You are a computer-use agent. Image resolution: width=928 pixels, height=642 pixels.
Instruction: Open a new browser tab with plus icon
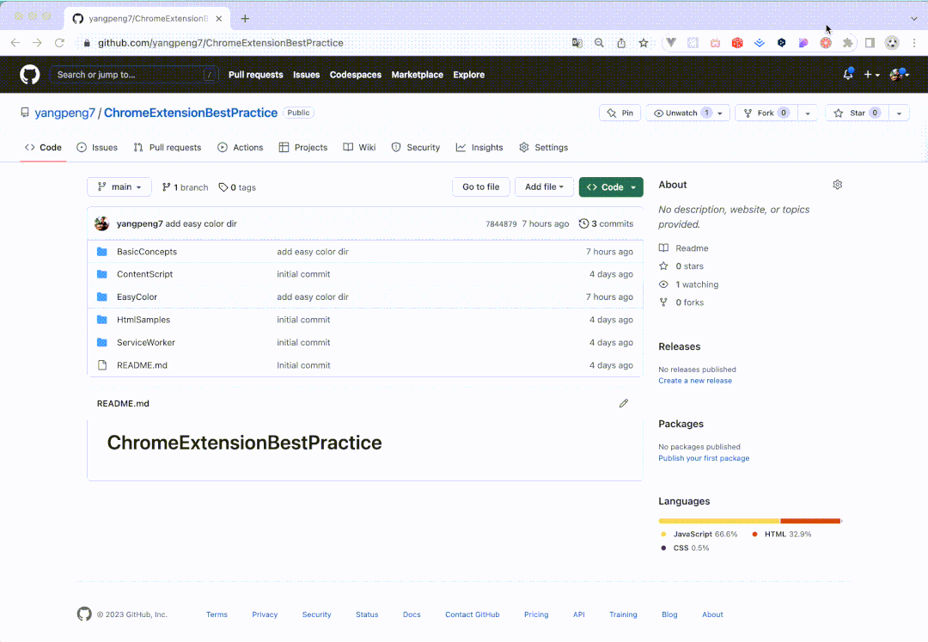pos(245,18)
